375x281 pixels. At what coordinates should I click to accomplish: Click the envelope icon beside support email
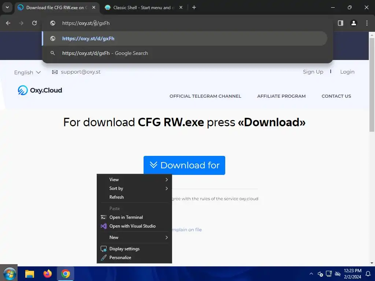tap(55, 72)
